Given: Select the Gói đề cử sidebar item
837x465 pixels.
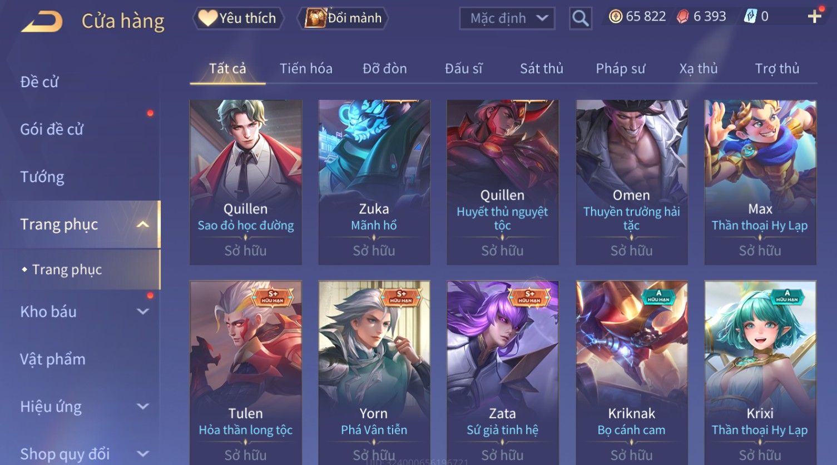Looking at the screenshot, I should pos(51,129).
